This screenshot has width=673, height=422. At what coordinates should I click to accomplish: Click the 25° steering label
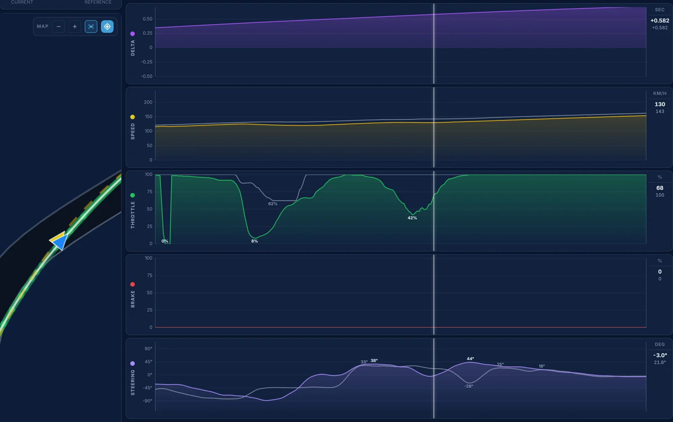(x=500, y=364)
